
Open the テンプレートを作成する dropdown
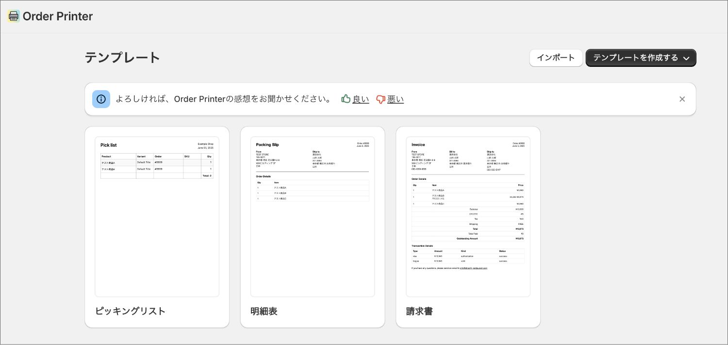tap(641, 58)
